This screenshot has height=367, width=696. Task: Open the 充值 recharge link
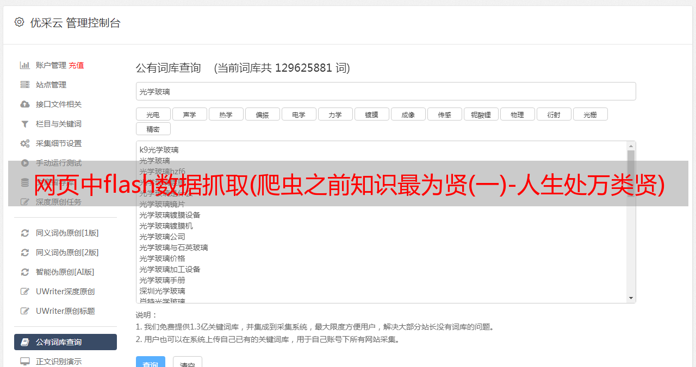click(x=76, y=65)
